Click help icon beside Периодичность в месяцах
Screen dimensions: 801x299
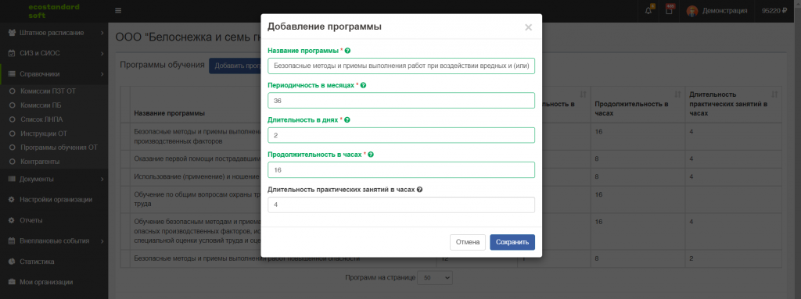click(363, 85)
